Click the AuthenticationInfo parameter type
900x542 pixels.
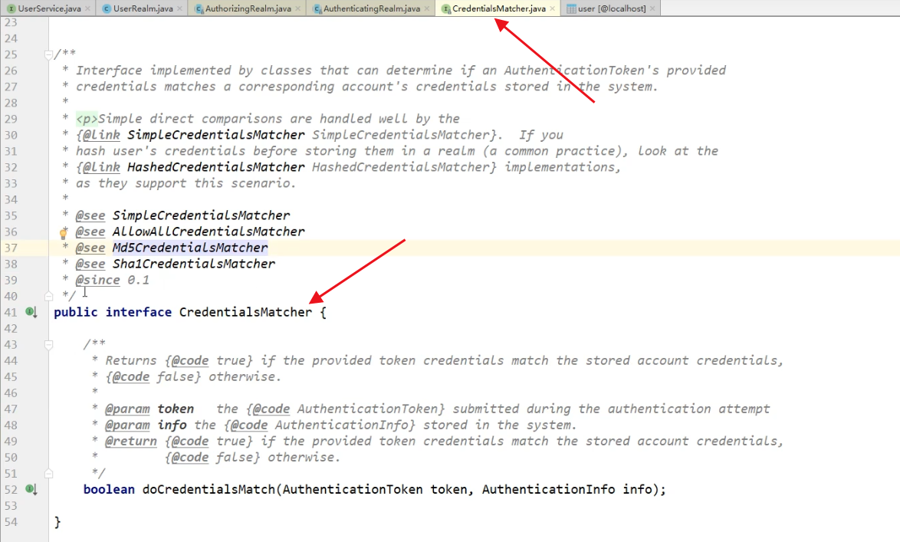click(548, 489)
